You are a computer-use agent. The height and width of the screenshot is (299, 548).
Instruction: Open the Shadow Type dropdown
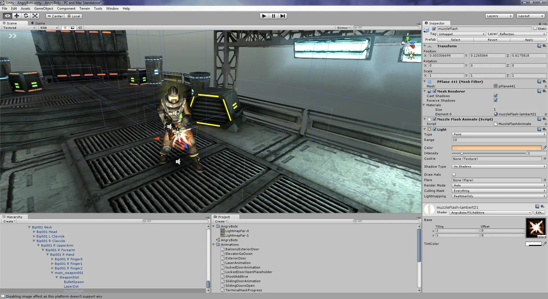[499, 167]
